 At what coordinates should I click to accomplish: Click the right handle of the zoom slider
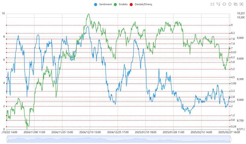tap(230, 140)
